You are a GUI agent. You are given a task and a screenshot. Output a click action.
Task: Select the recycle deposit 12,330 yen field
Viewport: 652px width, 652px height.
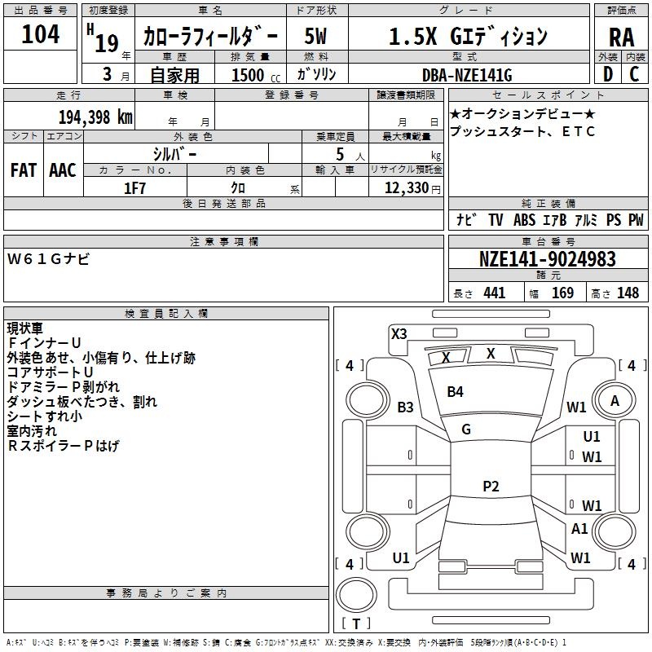(x=406, y=187)
